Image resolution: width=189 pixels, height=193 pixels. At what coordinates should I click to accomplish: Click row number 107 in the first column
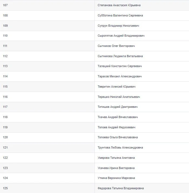[5, 5]
